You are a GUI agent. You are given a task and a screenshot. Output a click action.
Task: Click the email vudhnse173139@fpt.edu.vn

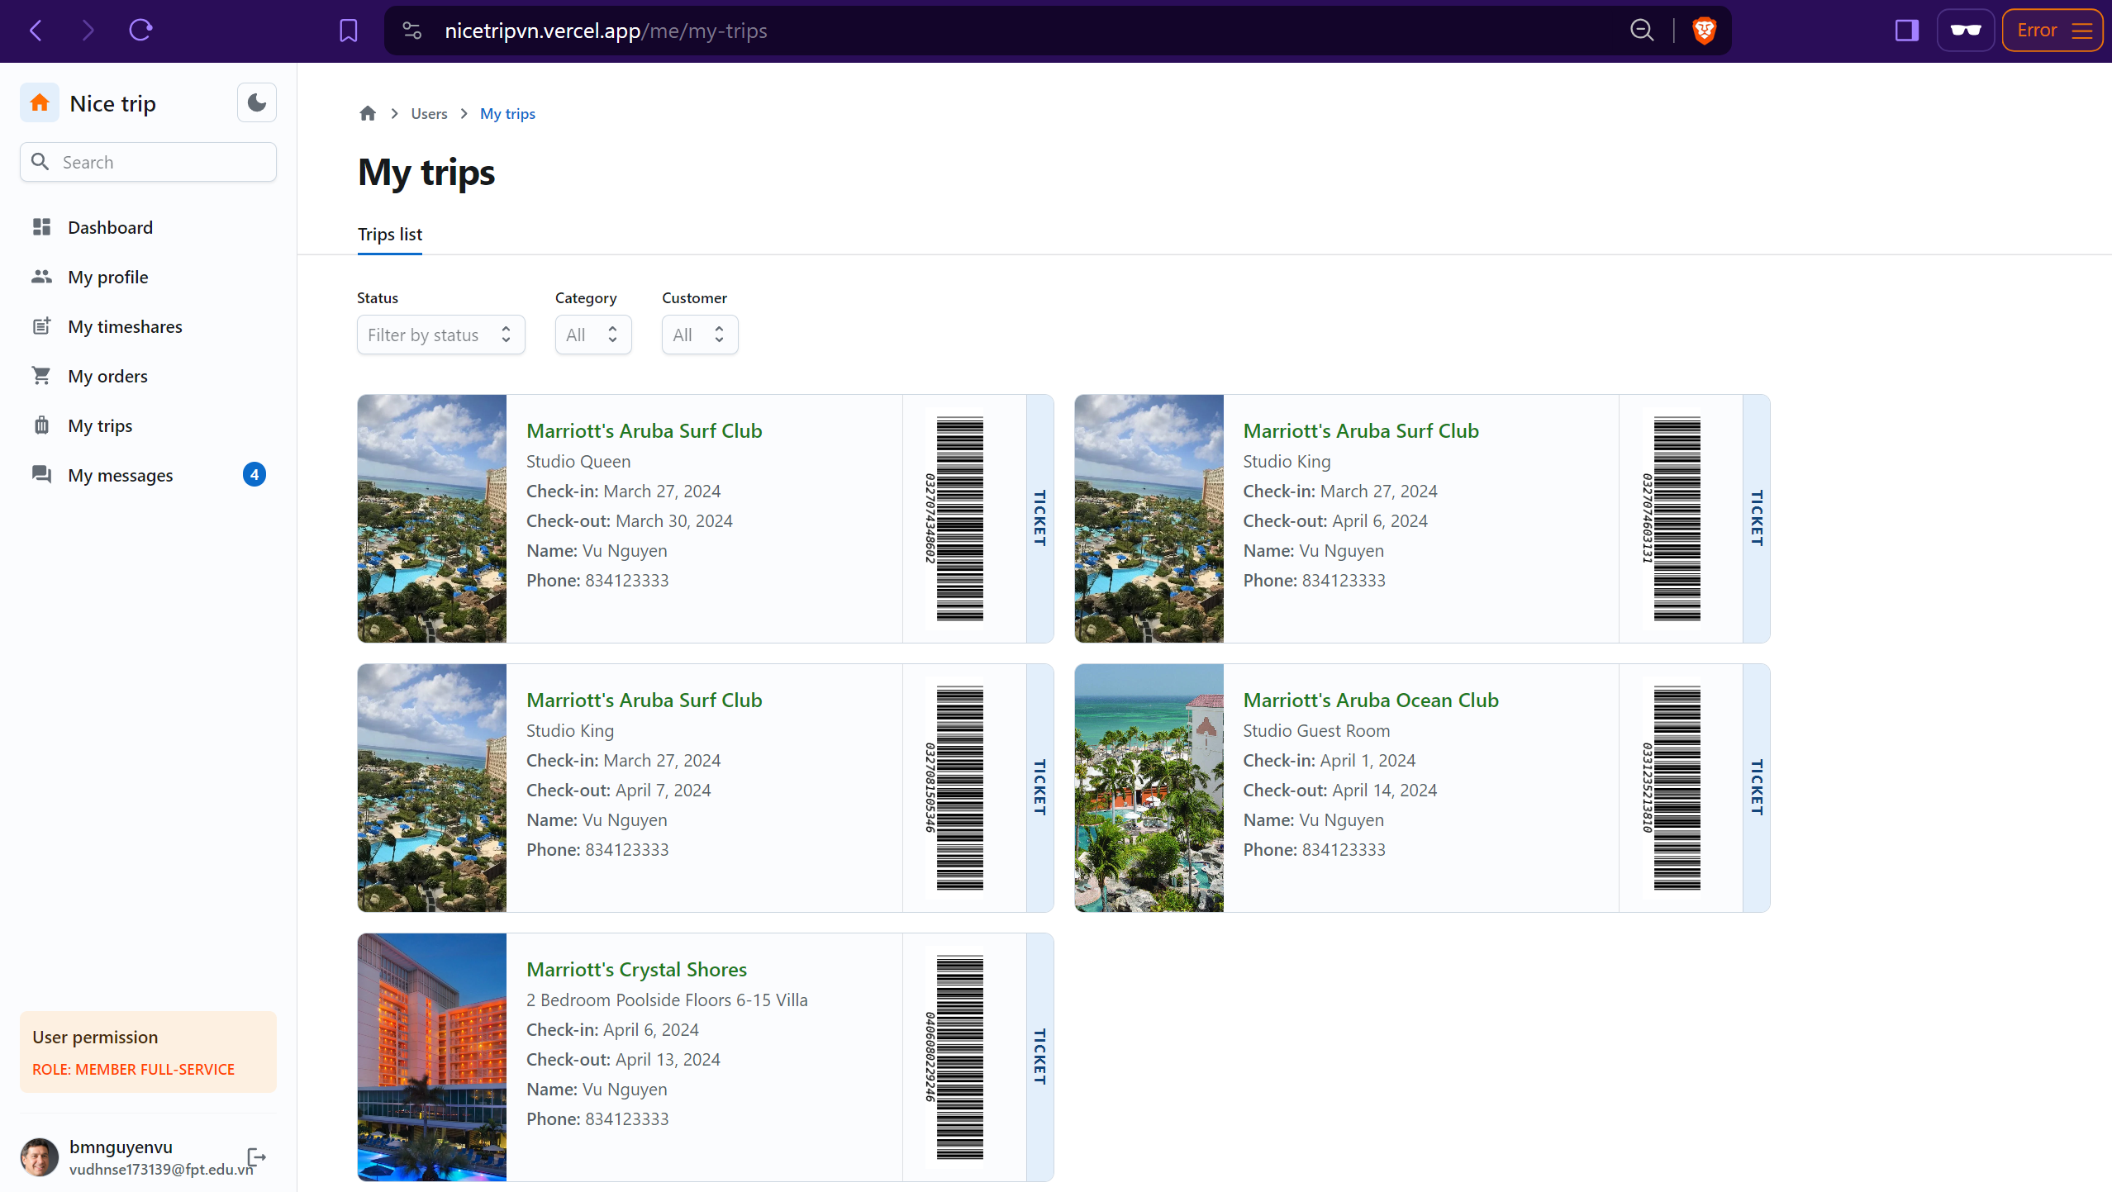pos(161,1169)
